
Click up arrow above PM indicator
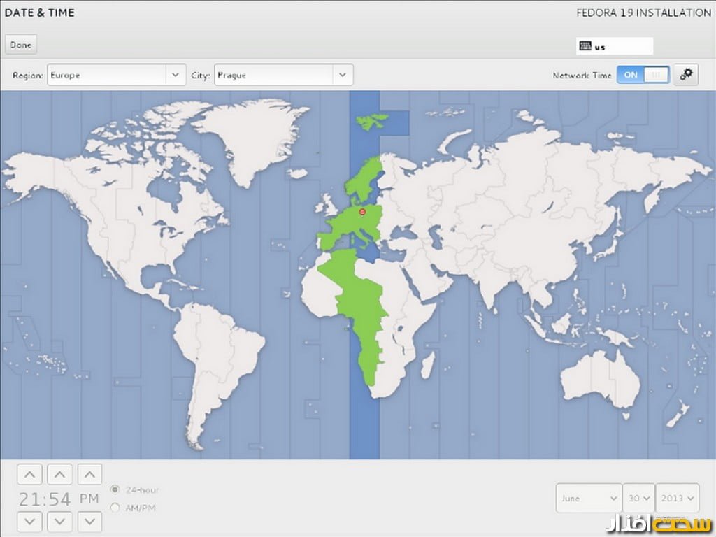click(89, 475)
